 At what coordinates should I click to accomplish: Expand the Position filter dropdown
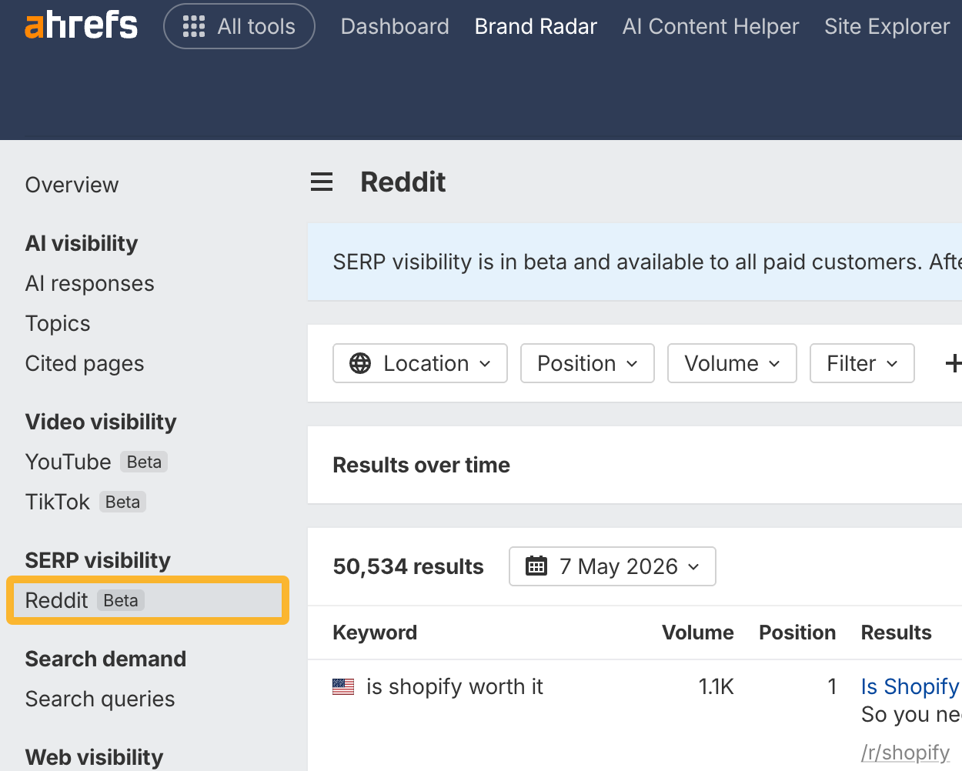(x=587, y=363)
